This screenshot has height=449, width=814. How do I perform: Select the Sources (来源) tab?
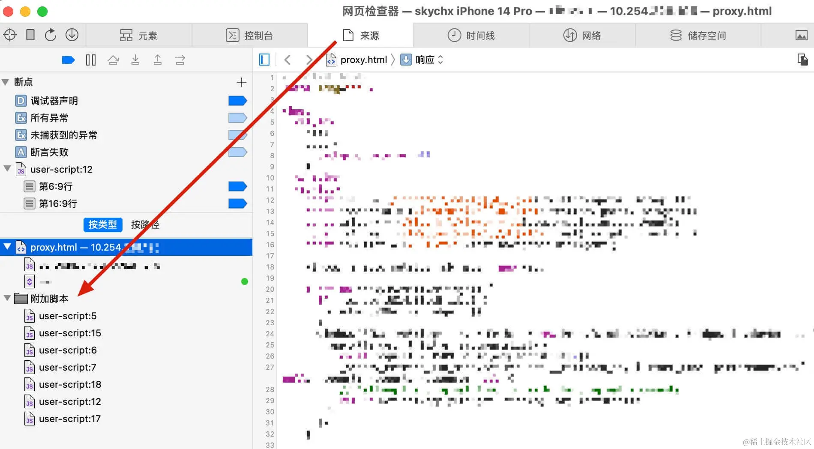(x=361, y=35)
